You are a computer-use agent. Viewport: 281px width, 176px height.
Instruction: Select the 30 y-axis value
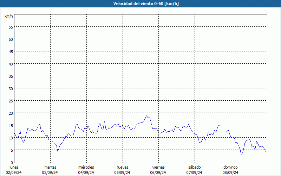coord(11,89)
